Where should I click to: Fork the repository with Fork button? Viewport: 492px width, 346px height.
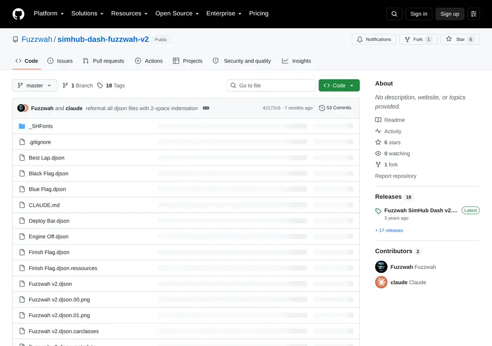pyautogui.click(x=418, y=39)
